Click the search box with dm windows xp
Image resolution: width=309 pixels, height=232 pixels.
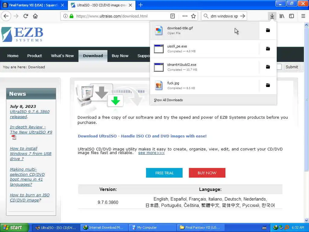(224, 16)
